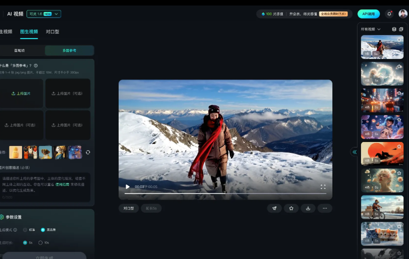This screenshot has width=409, height=259.
Task: Switch to the 图生视频 tab
Action: point(29,31)
